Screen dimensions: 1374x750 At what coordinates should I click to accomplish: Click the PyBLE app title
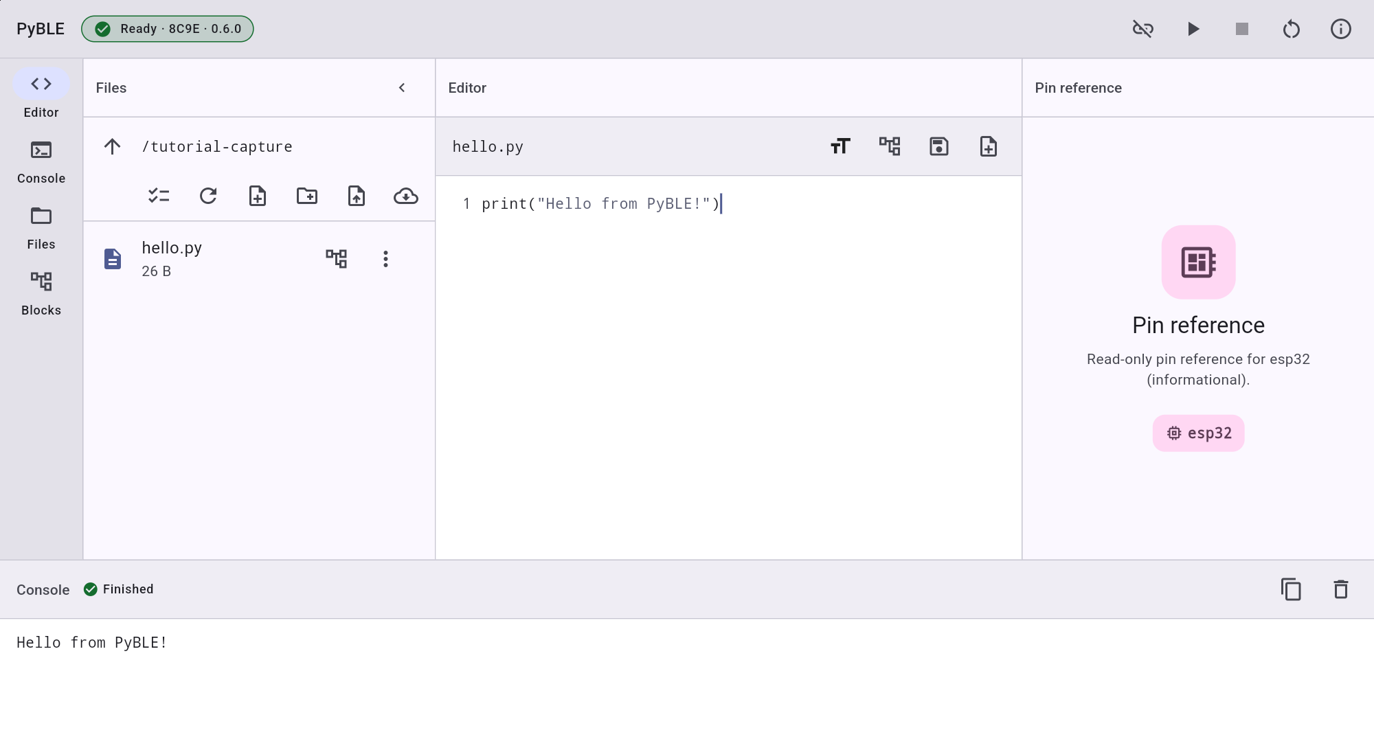point(41,29)
